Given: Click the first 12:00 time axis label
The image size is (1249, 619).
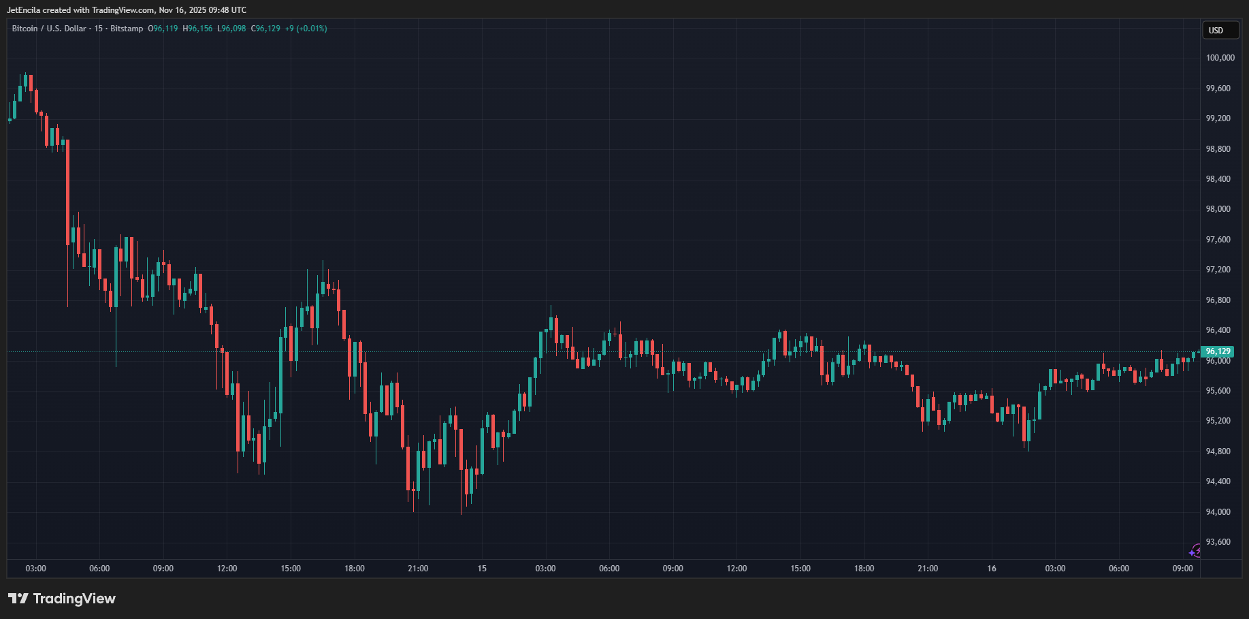Looking at the screenshot, I should [227, 569].
